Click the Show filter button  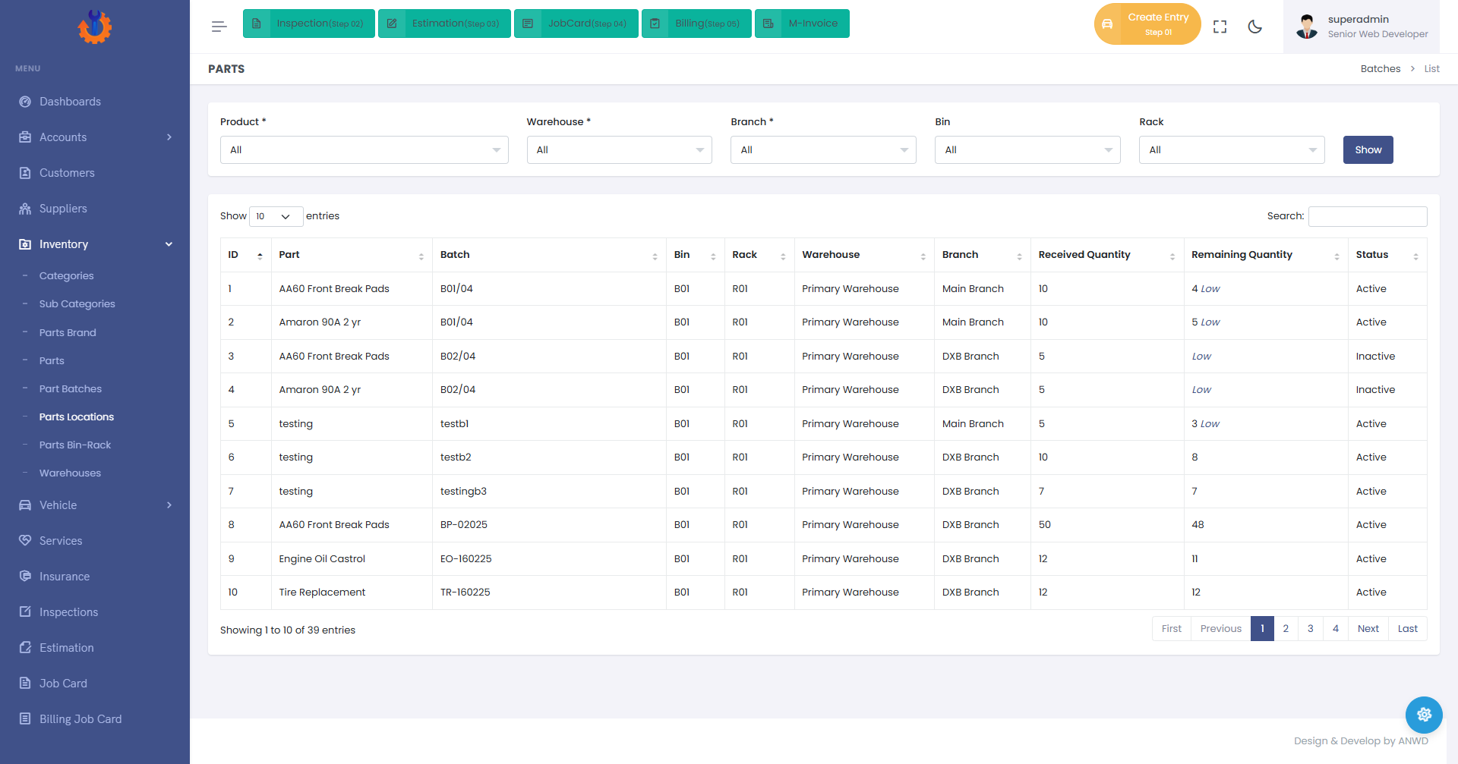click(x=1368, y=150)
